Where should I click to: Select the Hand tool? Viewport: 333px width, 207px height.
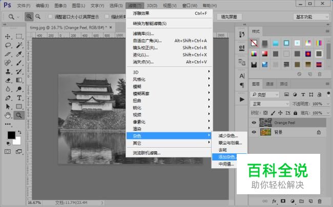(x=8, y=116)
